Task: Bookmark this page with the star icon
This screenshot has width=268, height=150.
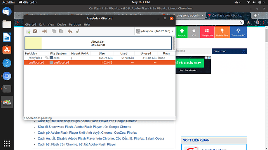Action: click(x=241, y=22)
